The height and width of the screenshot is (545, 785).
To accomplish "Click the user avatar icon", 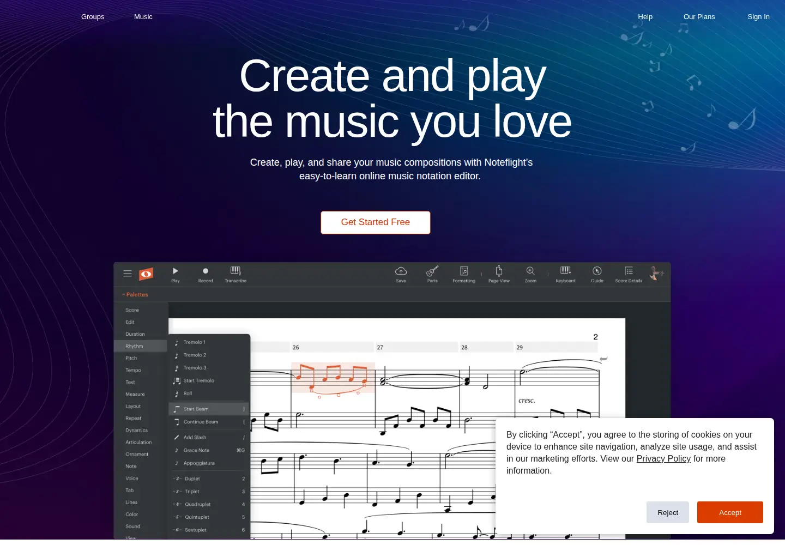I will tap(656, 273).
